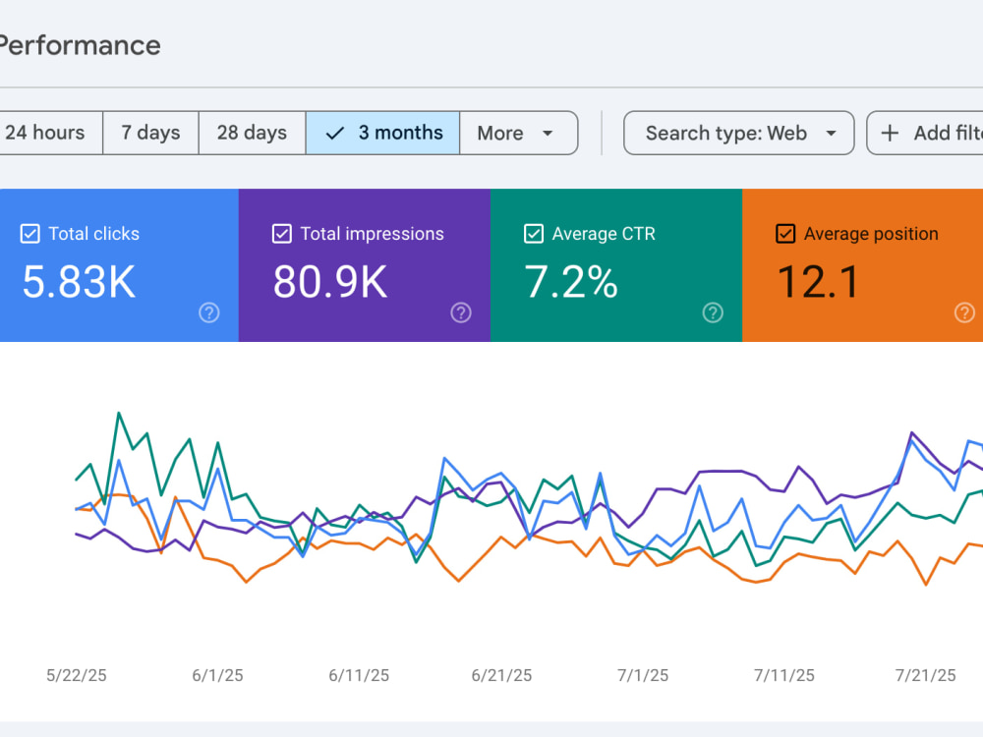Select the 24 hours date range
This screenshot has height=737, width=983.
pos(50,133)
